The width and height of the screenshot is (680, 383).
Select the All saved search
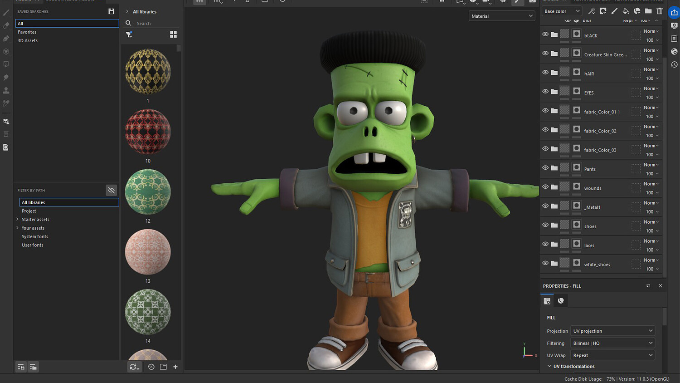pyautogui.click(x=67, y=23)
